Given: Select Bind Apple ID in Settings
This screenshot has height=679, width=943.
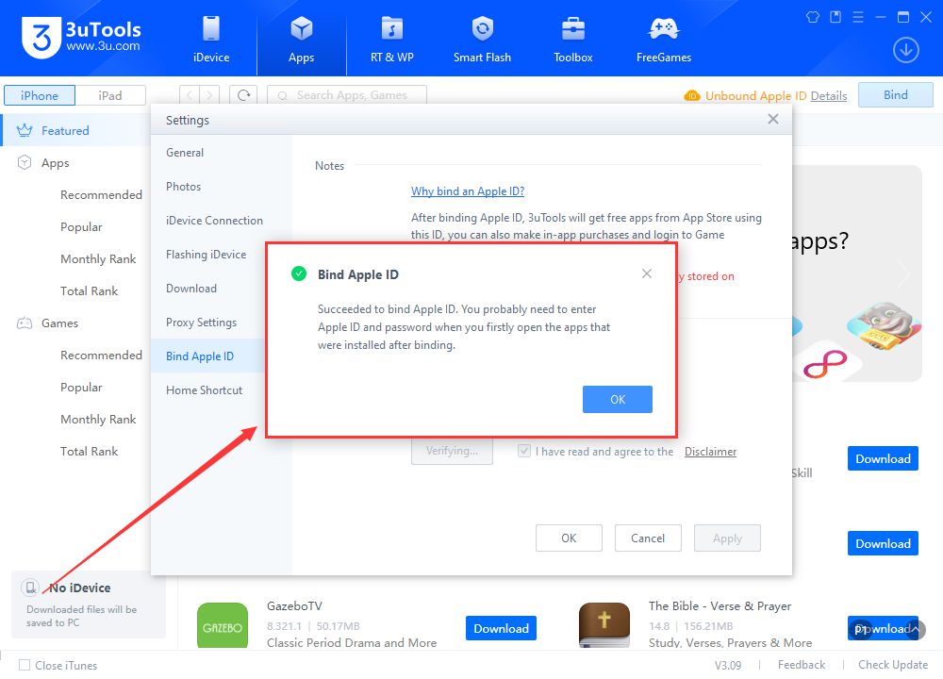Looking at the screenshot, I should point(207,356).
